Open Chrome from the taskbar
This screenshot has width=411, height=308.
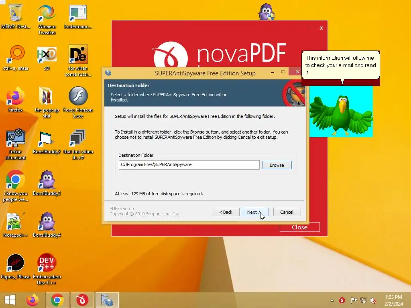[x=57, y=300]
